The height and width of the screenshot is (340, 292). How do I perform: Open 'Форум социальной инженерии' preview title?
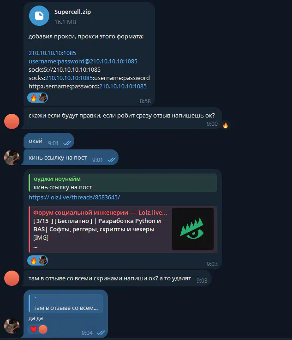(x=100, y=212)
